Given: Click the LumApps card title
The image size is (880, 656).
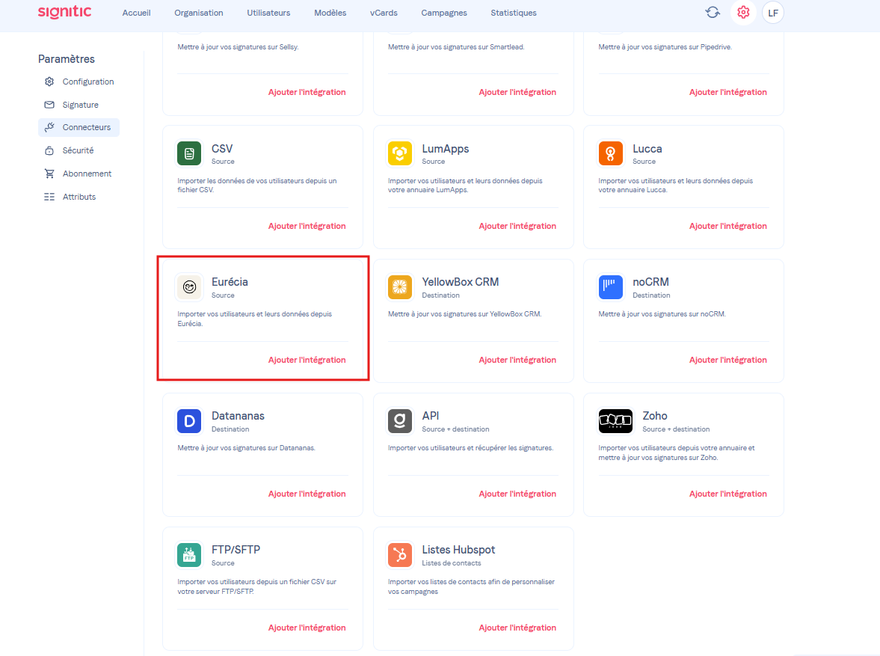Looking at the screenshot, I should tap(445, 149).
